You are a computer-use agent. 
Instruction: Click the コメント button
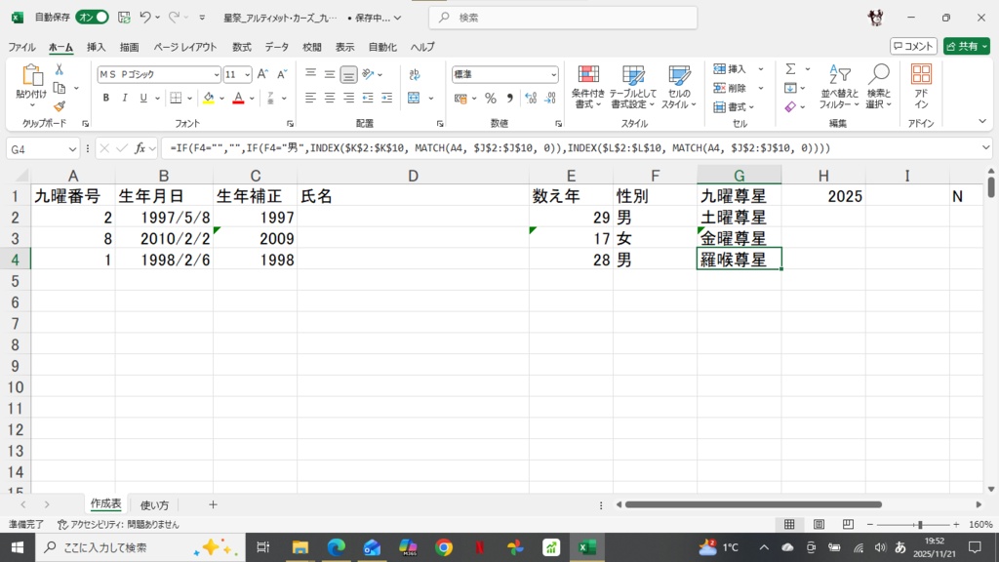pos(923,45)
